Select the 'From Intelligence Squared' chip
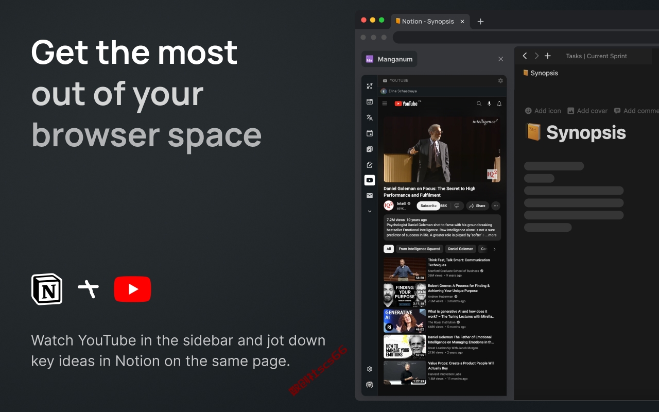 coord(420,249)
